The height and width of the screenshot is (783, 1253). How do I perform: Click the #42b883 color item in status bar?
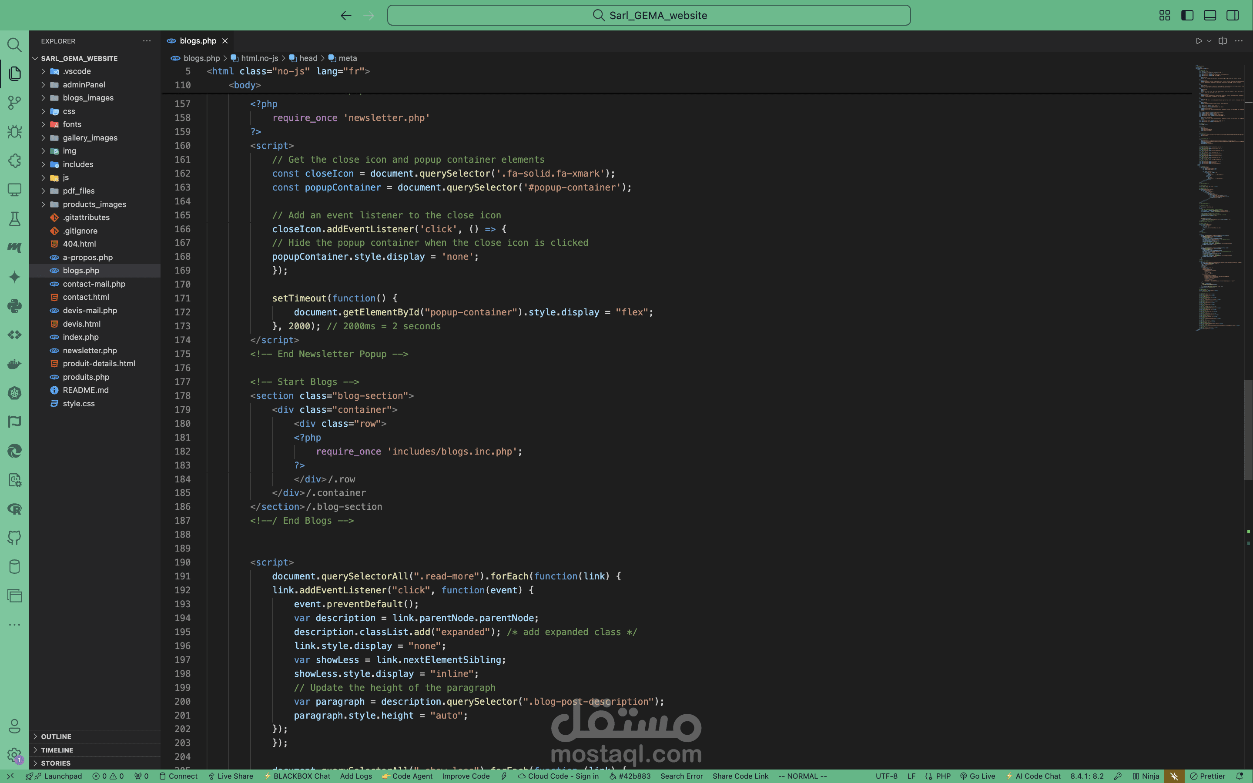click(630, 776)
